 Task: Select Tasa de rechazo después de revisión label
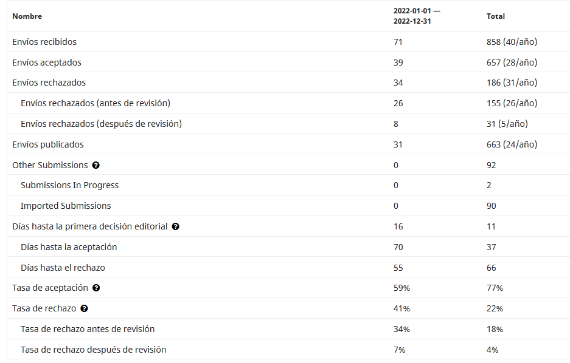click(93, 350)
